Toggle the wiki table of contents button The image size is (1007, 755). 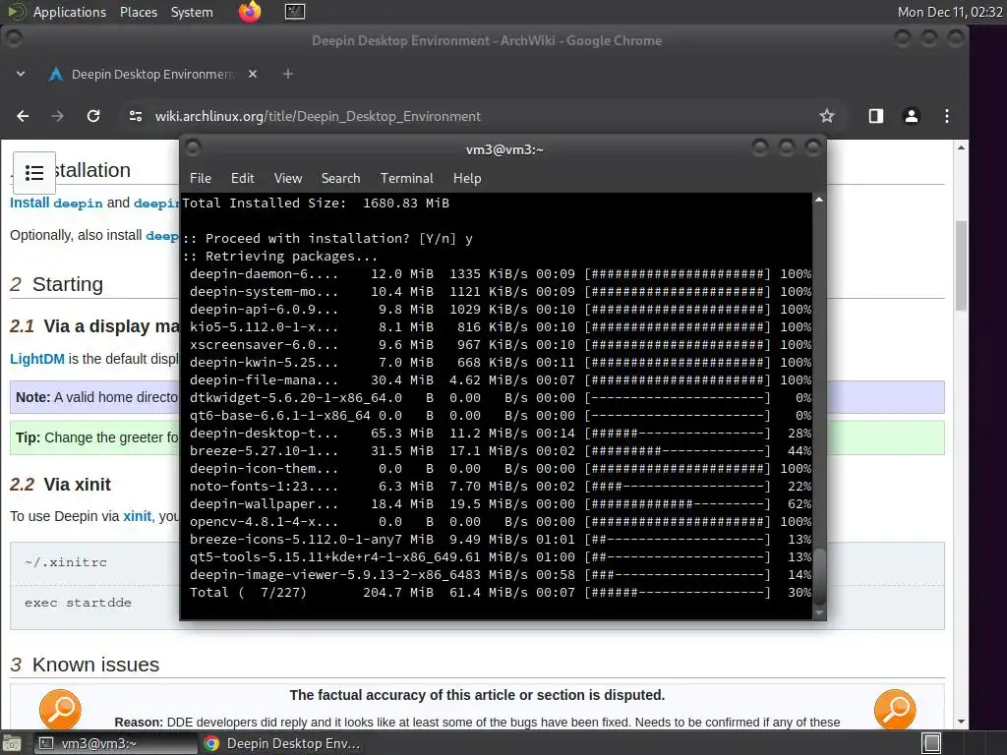(x=34, y=173)
